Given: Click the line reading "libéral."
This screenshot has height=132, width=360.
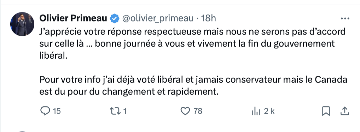Looking at the screenshot, I should coord(53,56).
